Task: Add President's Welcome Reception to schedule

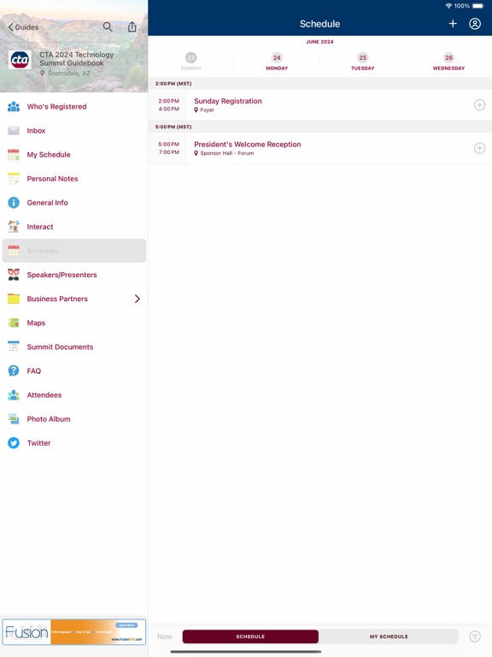Action: (x=479, y=148)
